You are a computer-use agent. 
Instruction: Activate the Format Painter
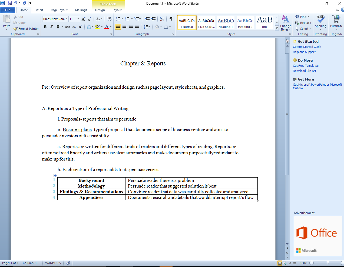[26, 28]
